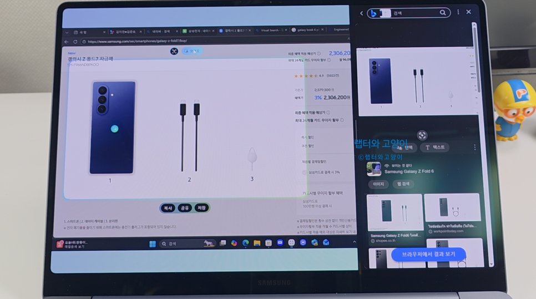The image size is (536, 299).
Task: Switch to the 갤럭시 Z 폴드7 browser tab
Action: (x=235, y=31)
